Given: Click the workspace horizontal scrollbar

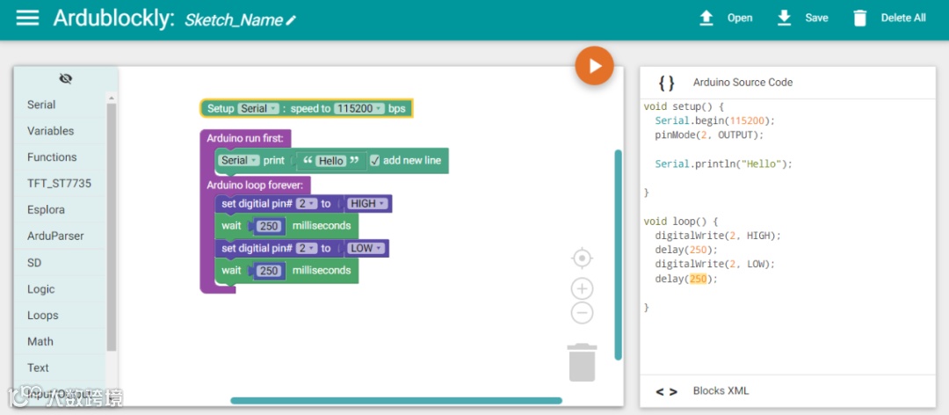Looking at the screenshot, I should (x=395, y=400).
